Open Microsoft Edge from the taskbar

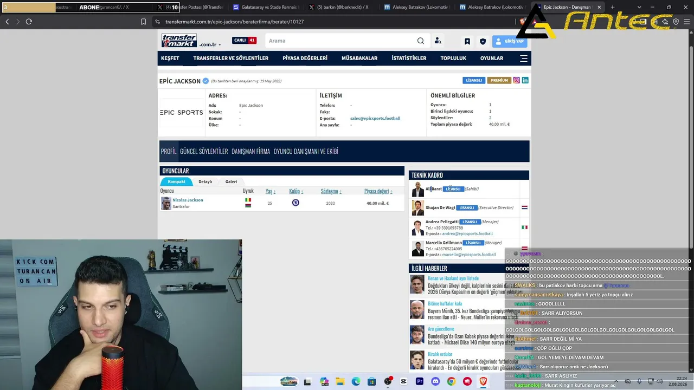(x=356, y=381)
